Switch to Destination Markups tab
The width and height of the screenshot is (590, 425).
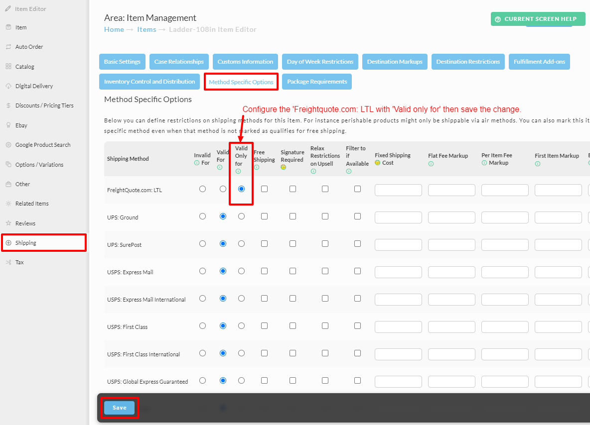click(x=395, y=62)
